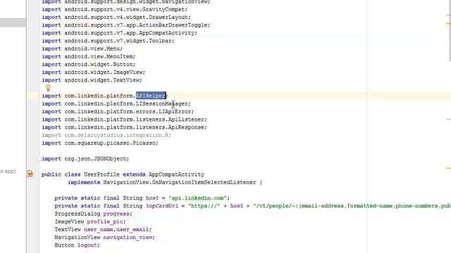This screenshot has height=253, width=451.
Task: Click the Toolbar import name
Action: (160, 41)
